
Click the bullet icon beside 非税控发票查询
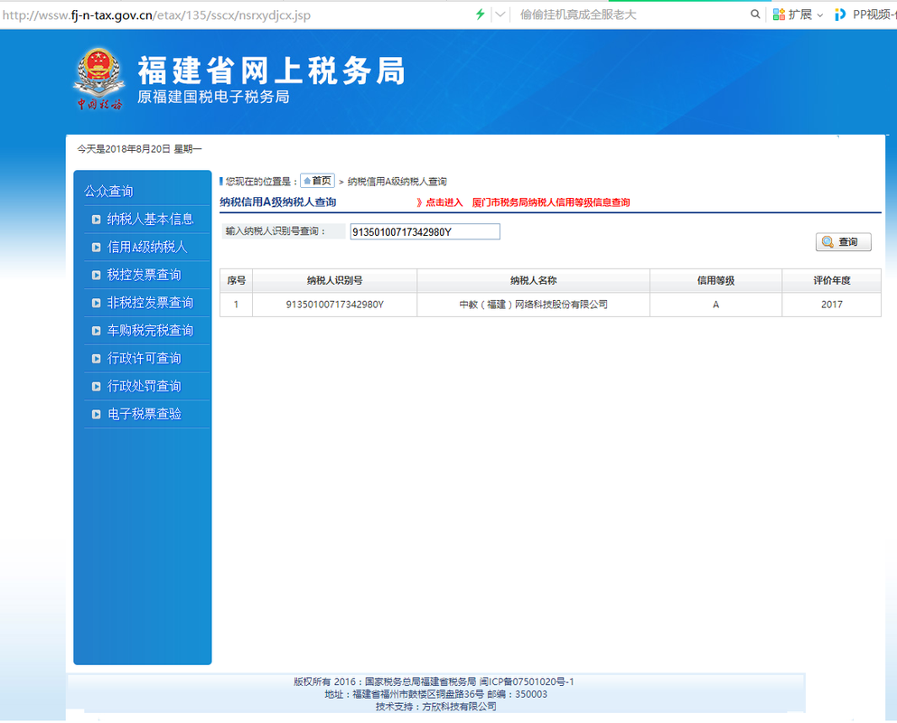click(x=96, y=303)
